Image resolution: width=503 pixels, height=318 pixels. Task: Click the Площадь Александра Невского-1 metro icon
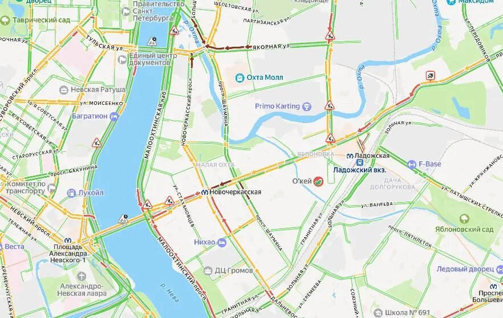coord(68,240)
